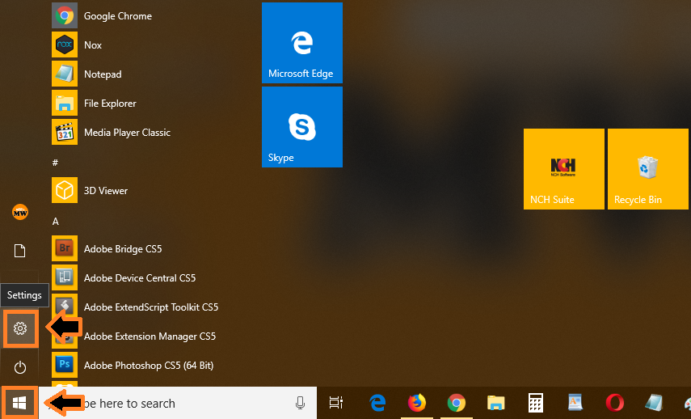Open the NCH Suite tile

[x=563, y=169]
